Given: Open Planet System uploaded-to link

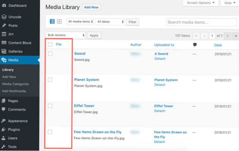Looking at the screenshot, I should (166, 80).
